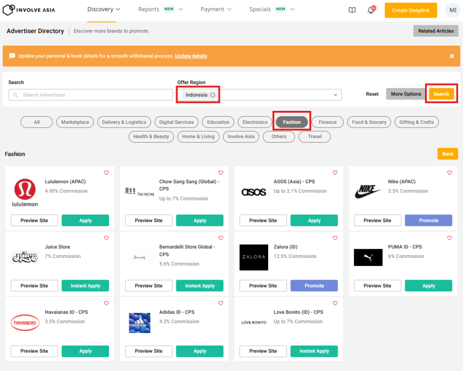Screen dimensions: 463x371
Task: Favorite Lululemon (APAC) with heart icon
Action: tap(106, 173)
